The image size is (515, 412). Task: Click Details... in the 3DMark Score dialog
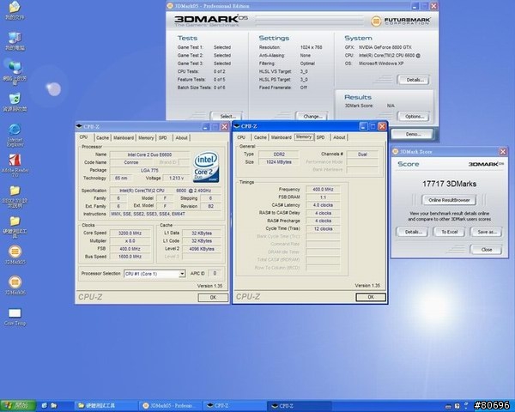(412, 232)
